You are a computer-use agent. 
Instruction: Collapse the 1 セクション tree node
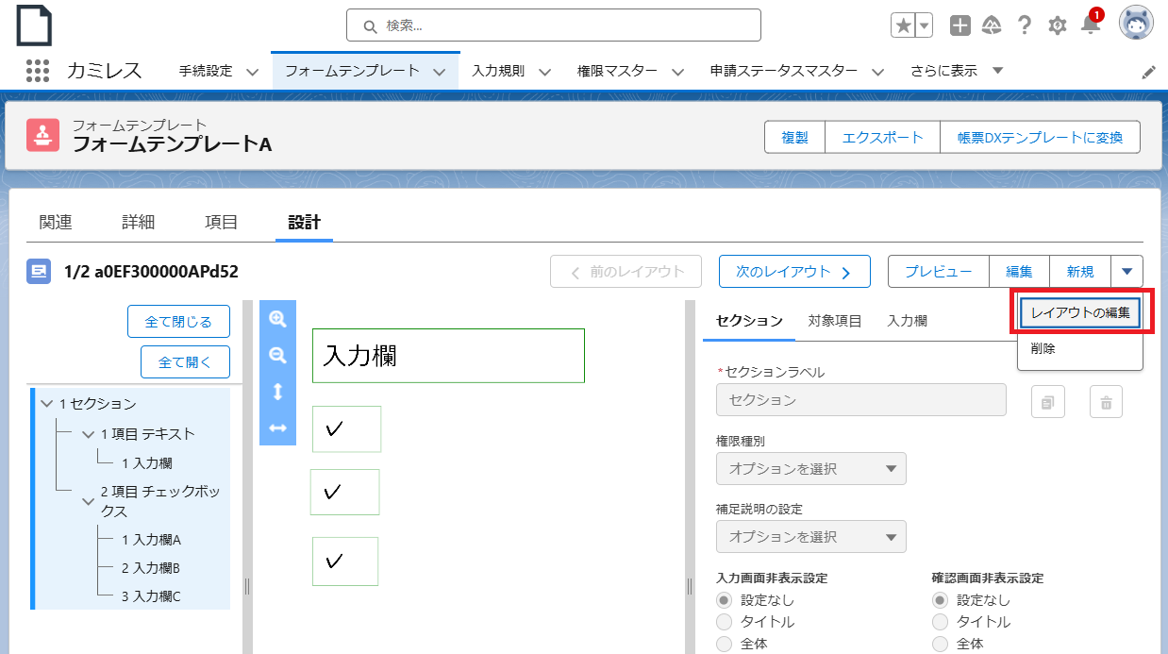(47, 404)
